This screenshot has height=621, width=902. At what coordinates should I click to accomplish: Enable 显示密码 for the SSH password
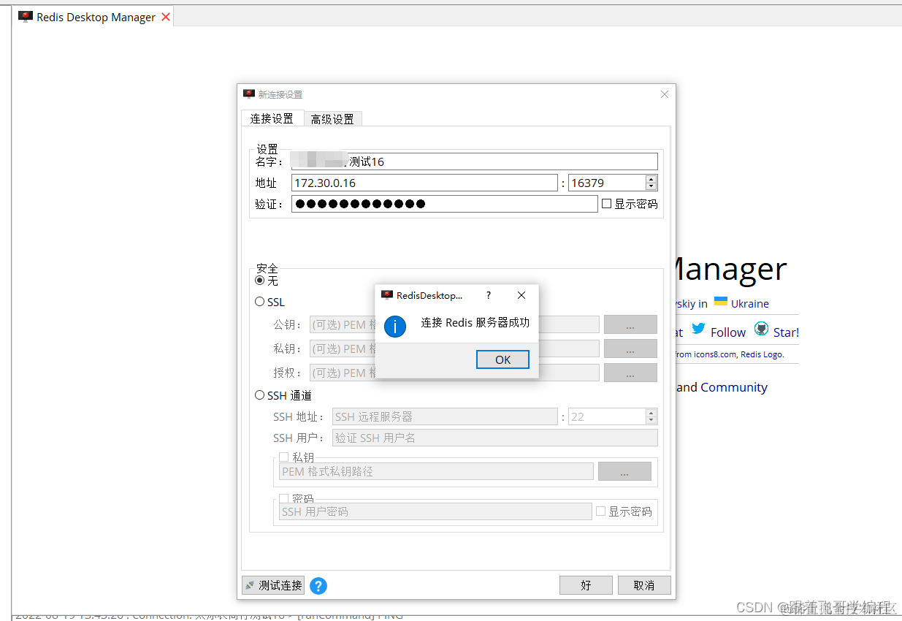coord(601,511)
